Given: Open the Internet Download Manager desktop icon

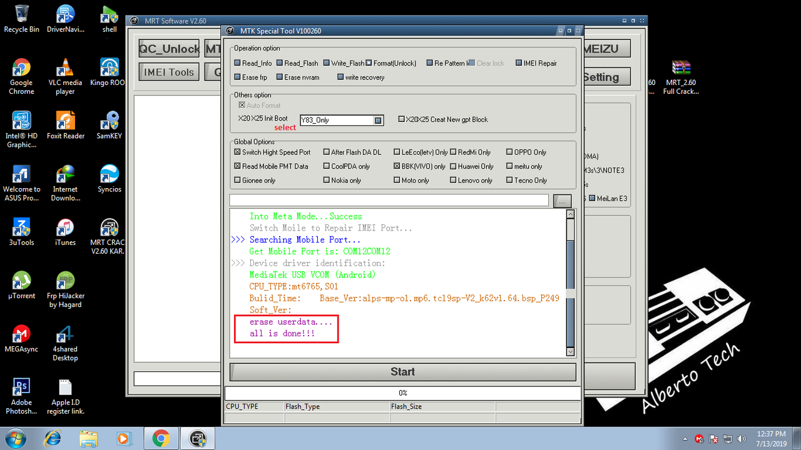Looking at the screenshot, I should pyautogui.click(x=65, y=182).
